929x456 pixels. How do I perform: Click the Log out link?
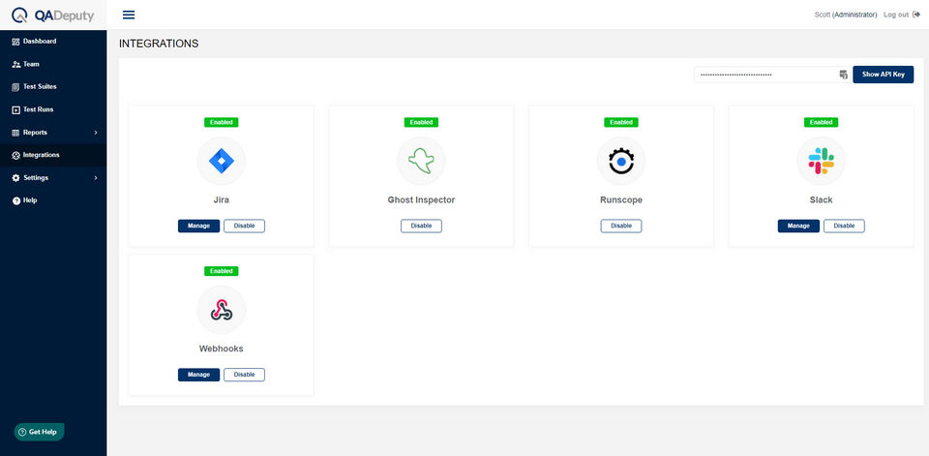click(x=896, y=15)
